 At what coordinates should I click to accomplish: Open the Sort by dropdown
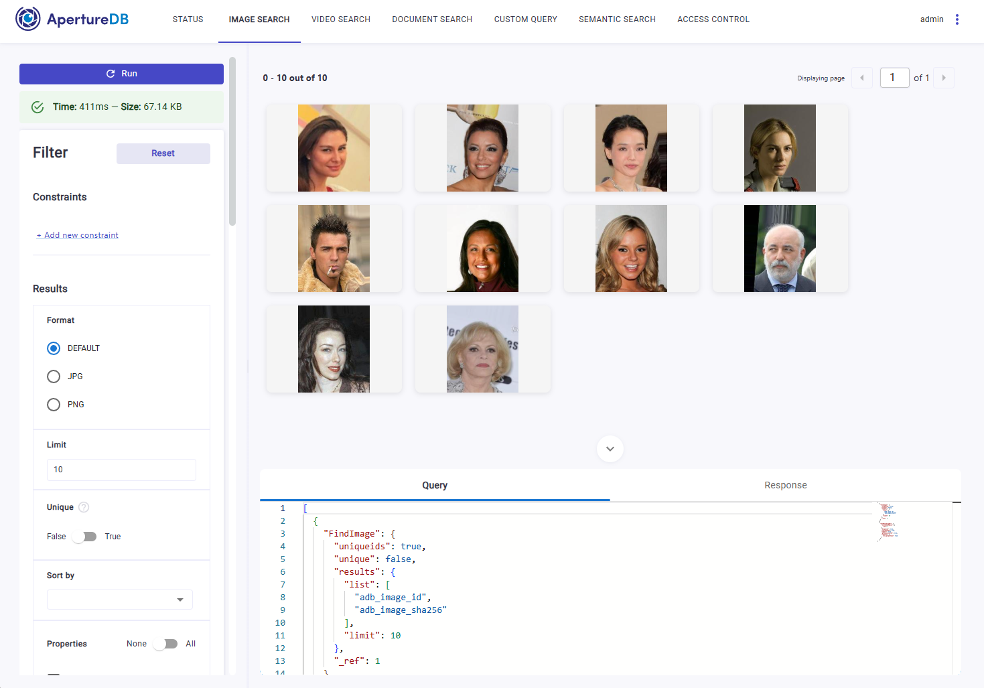click(x=120, y=600)
